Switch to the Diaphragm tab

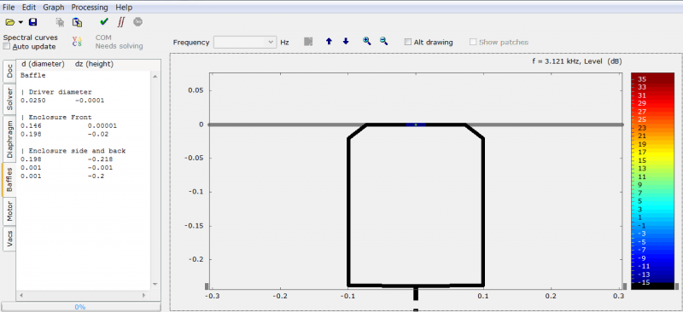[9, 139]
